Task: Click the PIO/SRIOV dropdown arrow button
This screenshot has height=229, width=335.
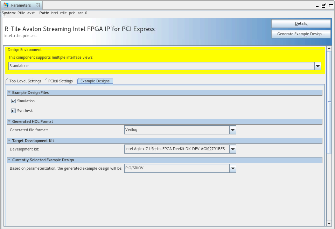Action: click(233, 168)
